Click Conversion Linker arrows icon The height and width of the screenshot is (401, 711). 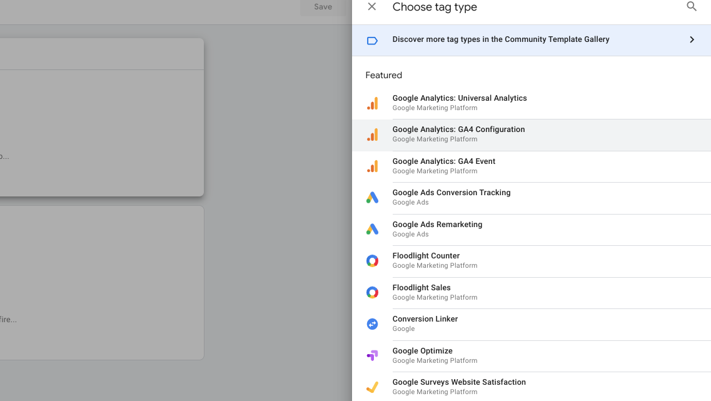tap(372, 324)
